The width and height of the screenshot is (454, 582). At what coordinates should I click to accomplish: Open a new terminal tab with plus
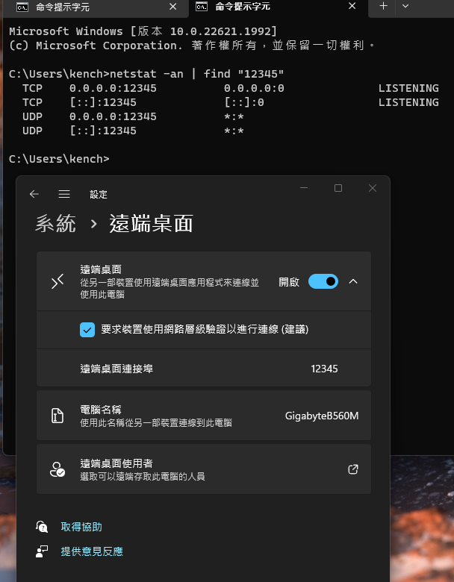pyautogui.click(x=383, y=6)
